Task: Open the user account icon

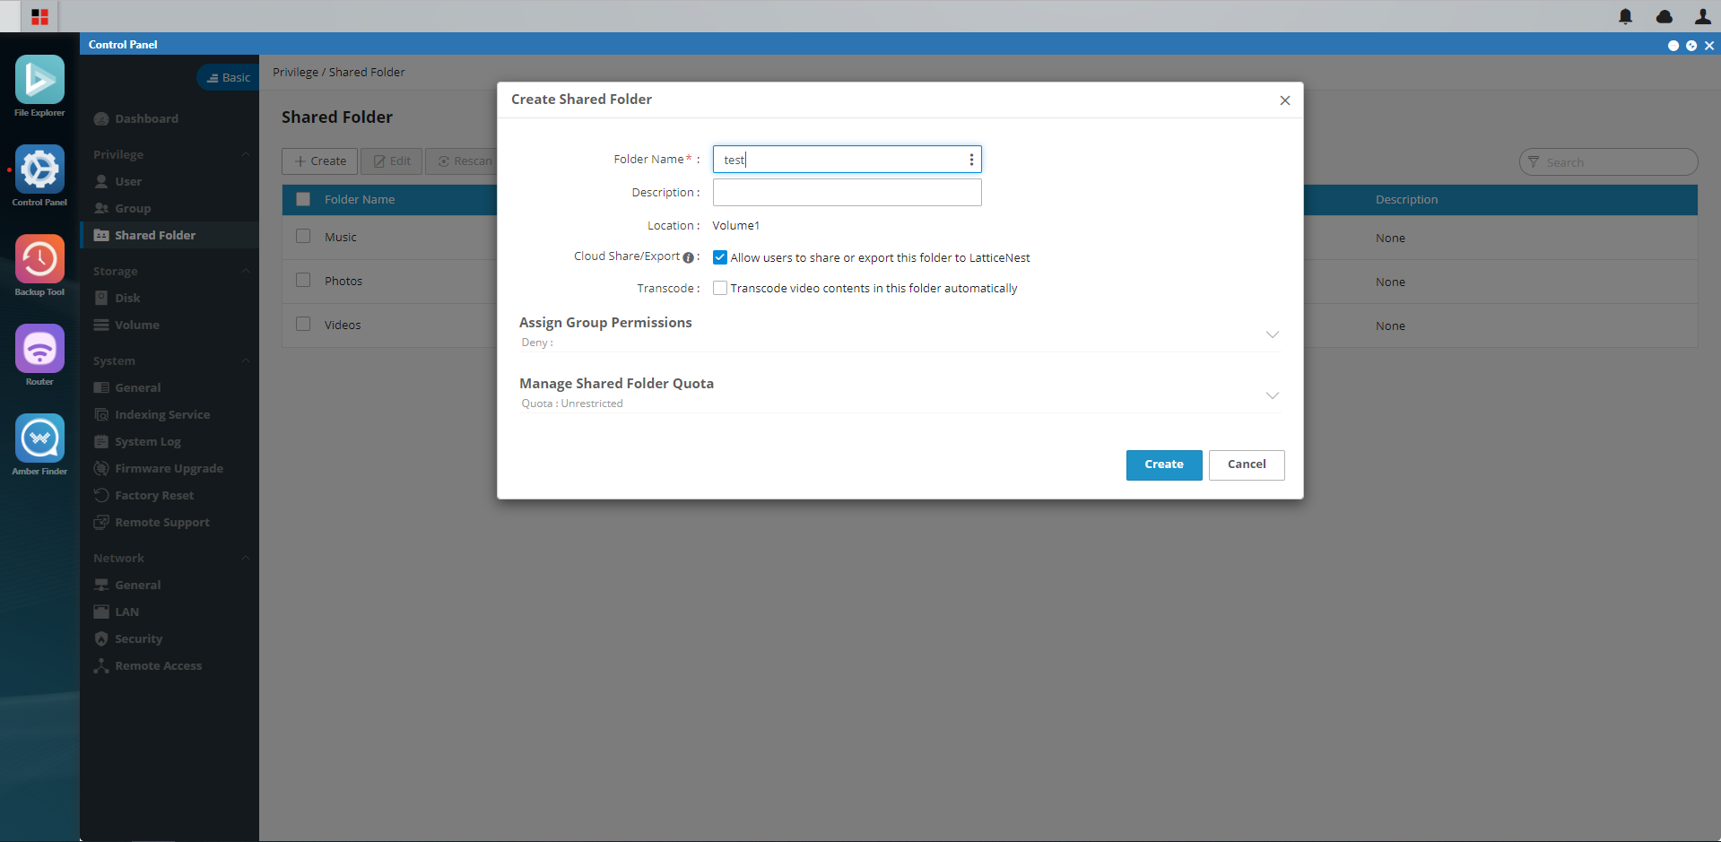Action: (1702, 16)
